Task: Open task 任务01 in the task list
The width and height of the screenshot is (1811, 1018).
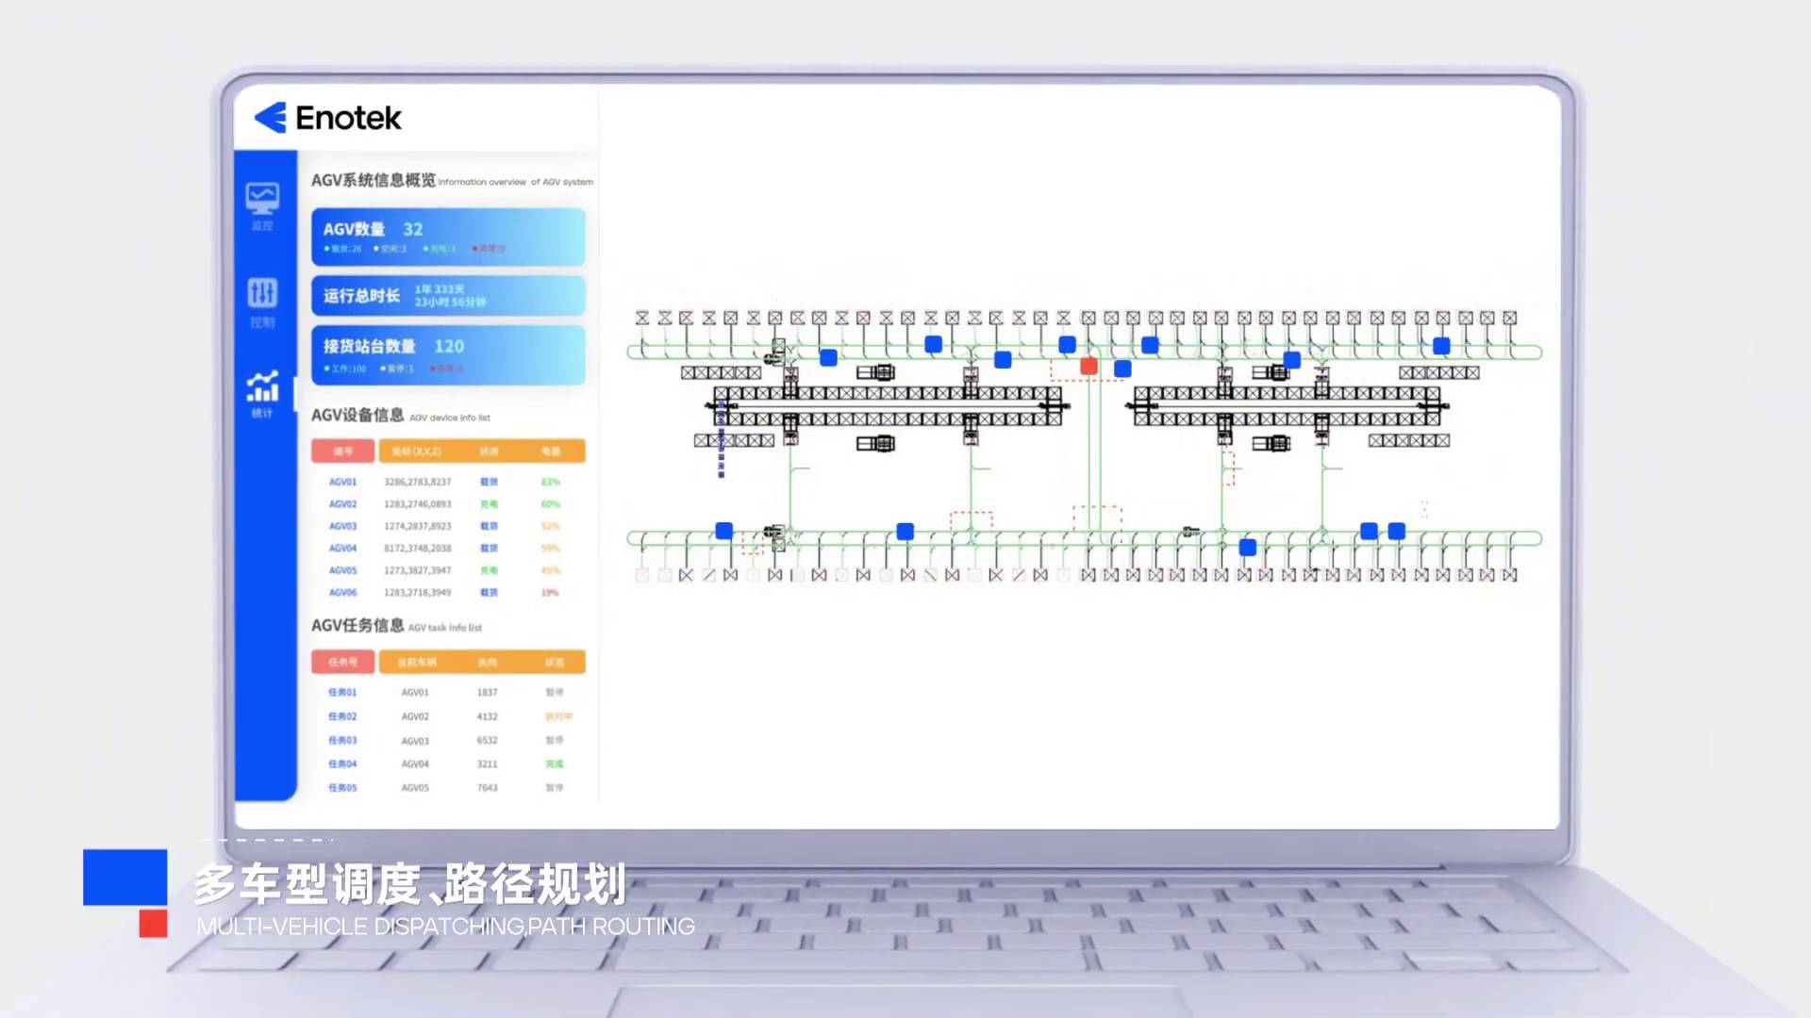Action: coord(342,692)
